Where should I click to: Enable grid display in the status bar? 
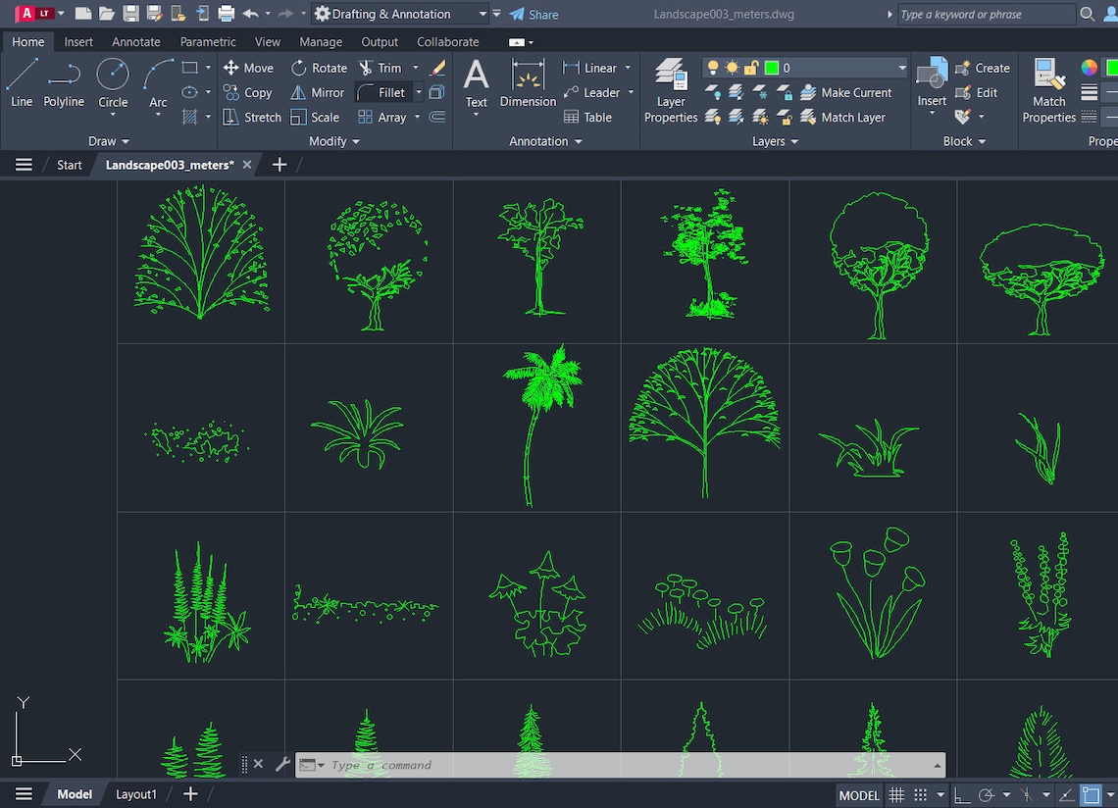click(x=896, y=794)
